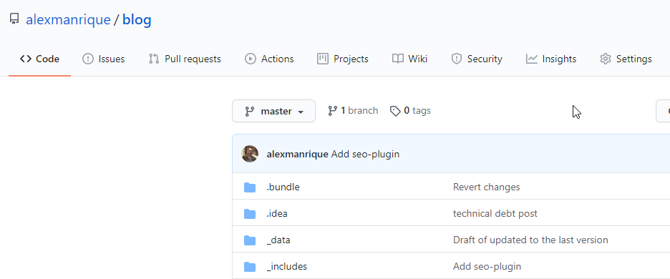
Task: Open the latest commit message Add seo-plugin
Action: 365,154
